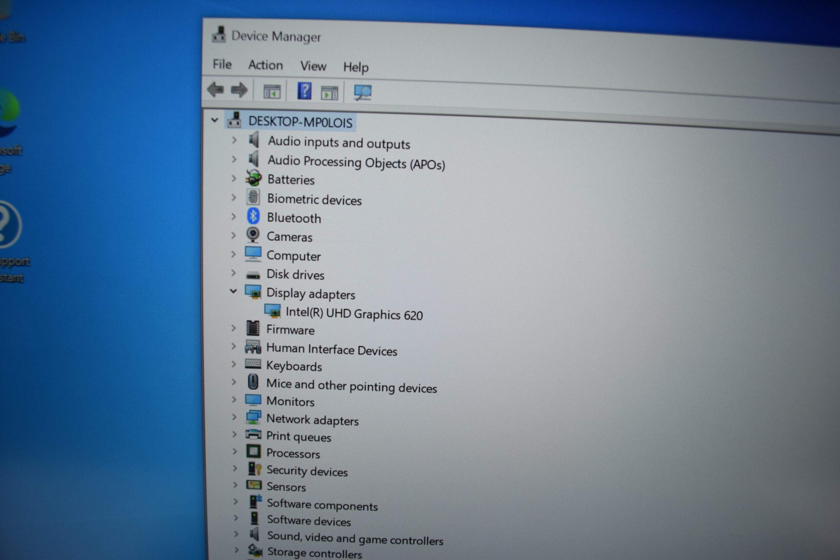Select the Network adapters label
Image resolution: width=840 pixels, height=560 pixels.
(312, 420)
